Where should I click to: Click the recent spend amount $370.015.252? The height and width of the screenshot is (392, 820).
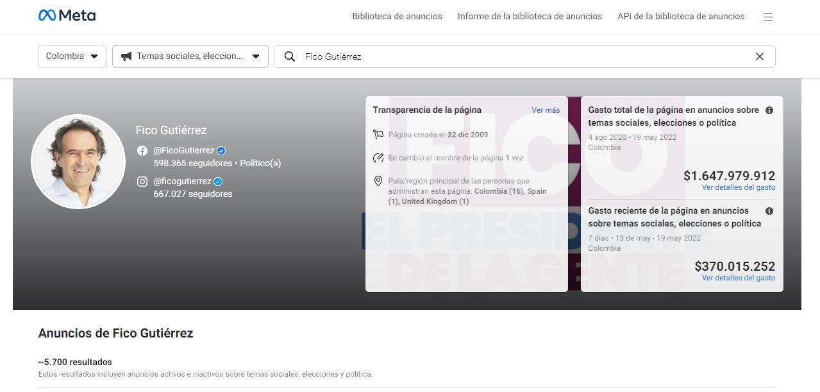(735, 266)
